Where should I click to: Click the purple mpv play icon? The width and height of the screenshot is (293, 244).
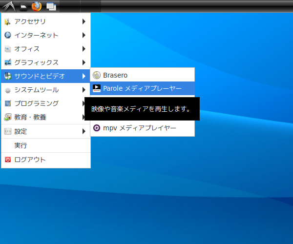97,128
